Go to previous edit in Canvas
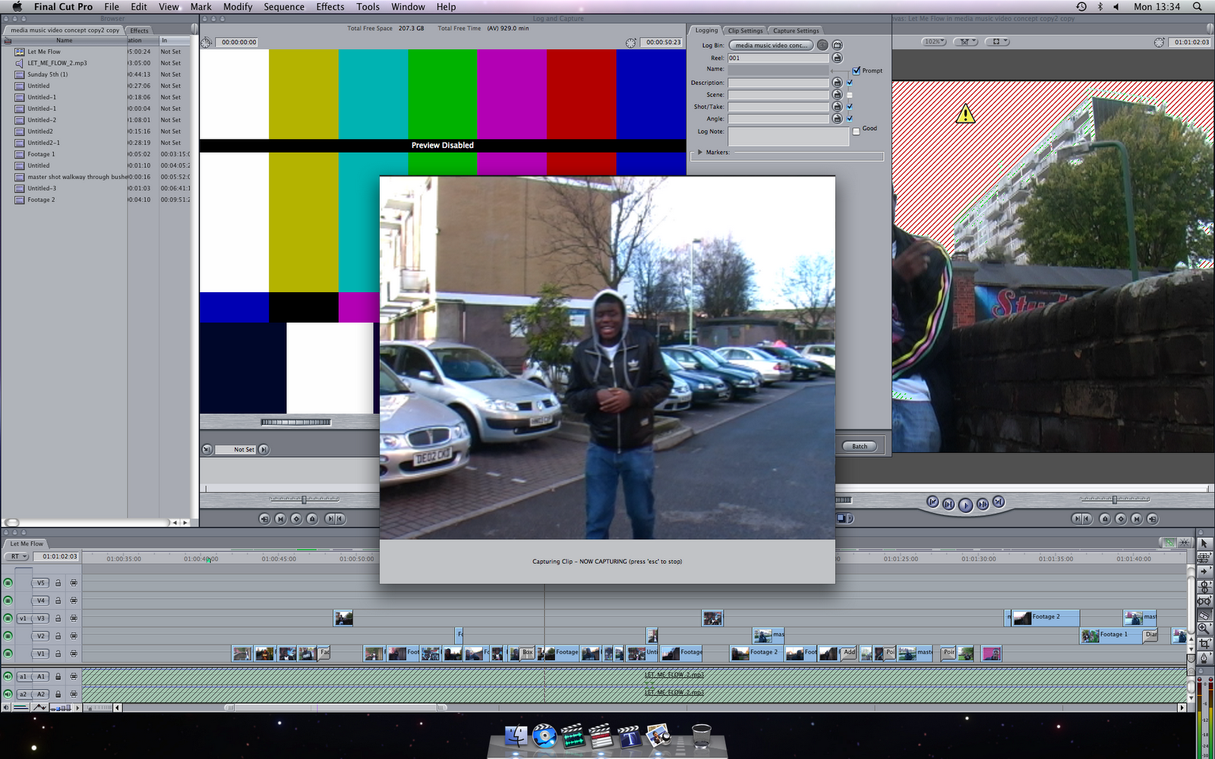The image size is (1215, 759). [933, 502]
